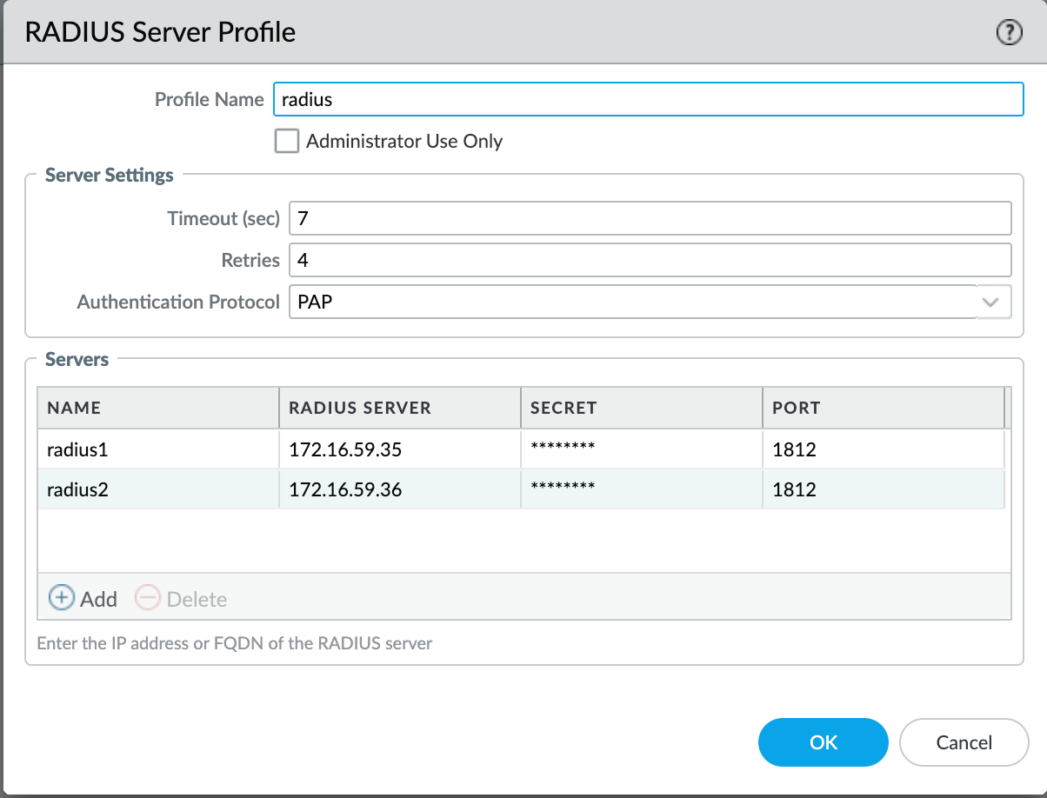Sort by the NAME column header

click(x=157, y=408)
